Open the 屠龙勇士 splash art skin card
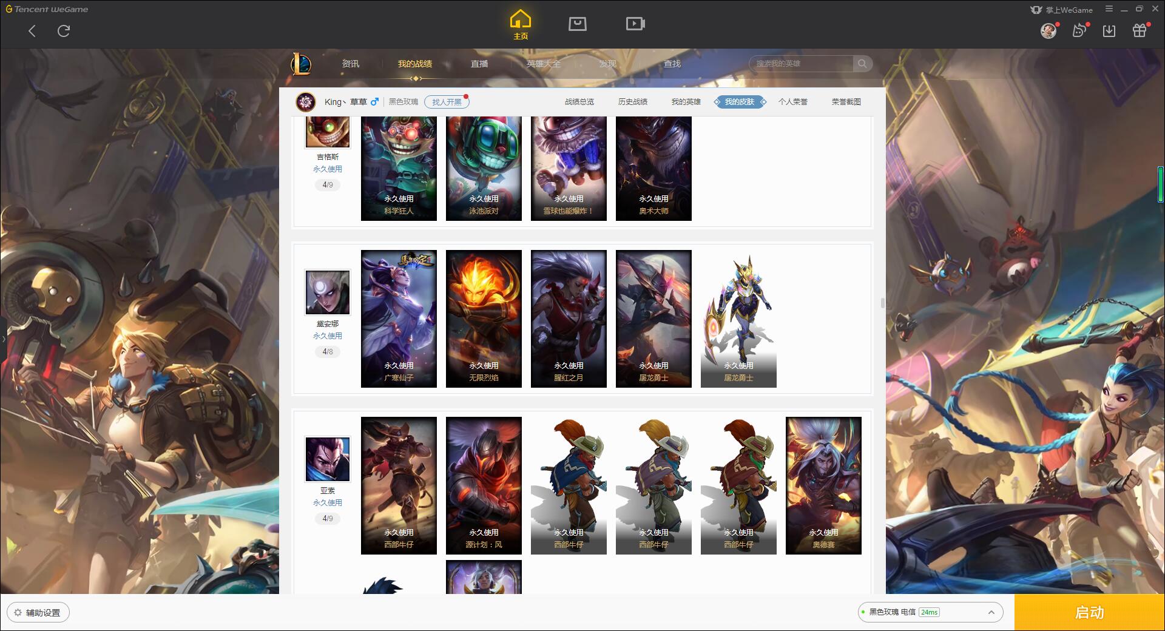The height and width of the screenshot is (631, 1165). [x=653, y=319]
